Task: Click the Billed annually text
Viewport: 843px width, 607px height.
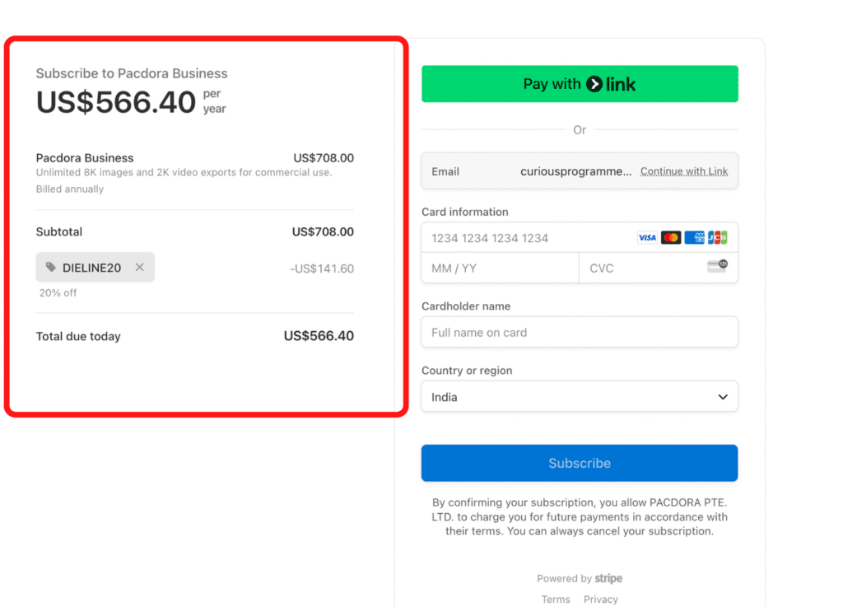Action: 70,189
